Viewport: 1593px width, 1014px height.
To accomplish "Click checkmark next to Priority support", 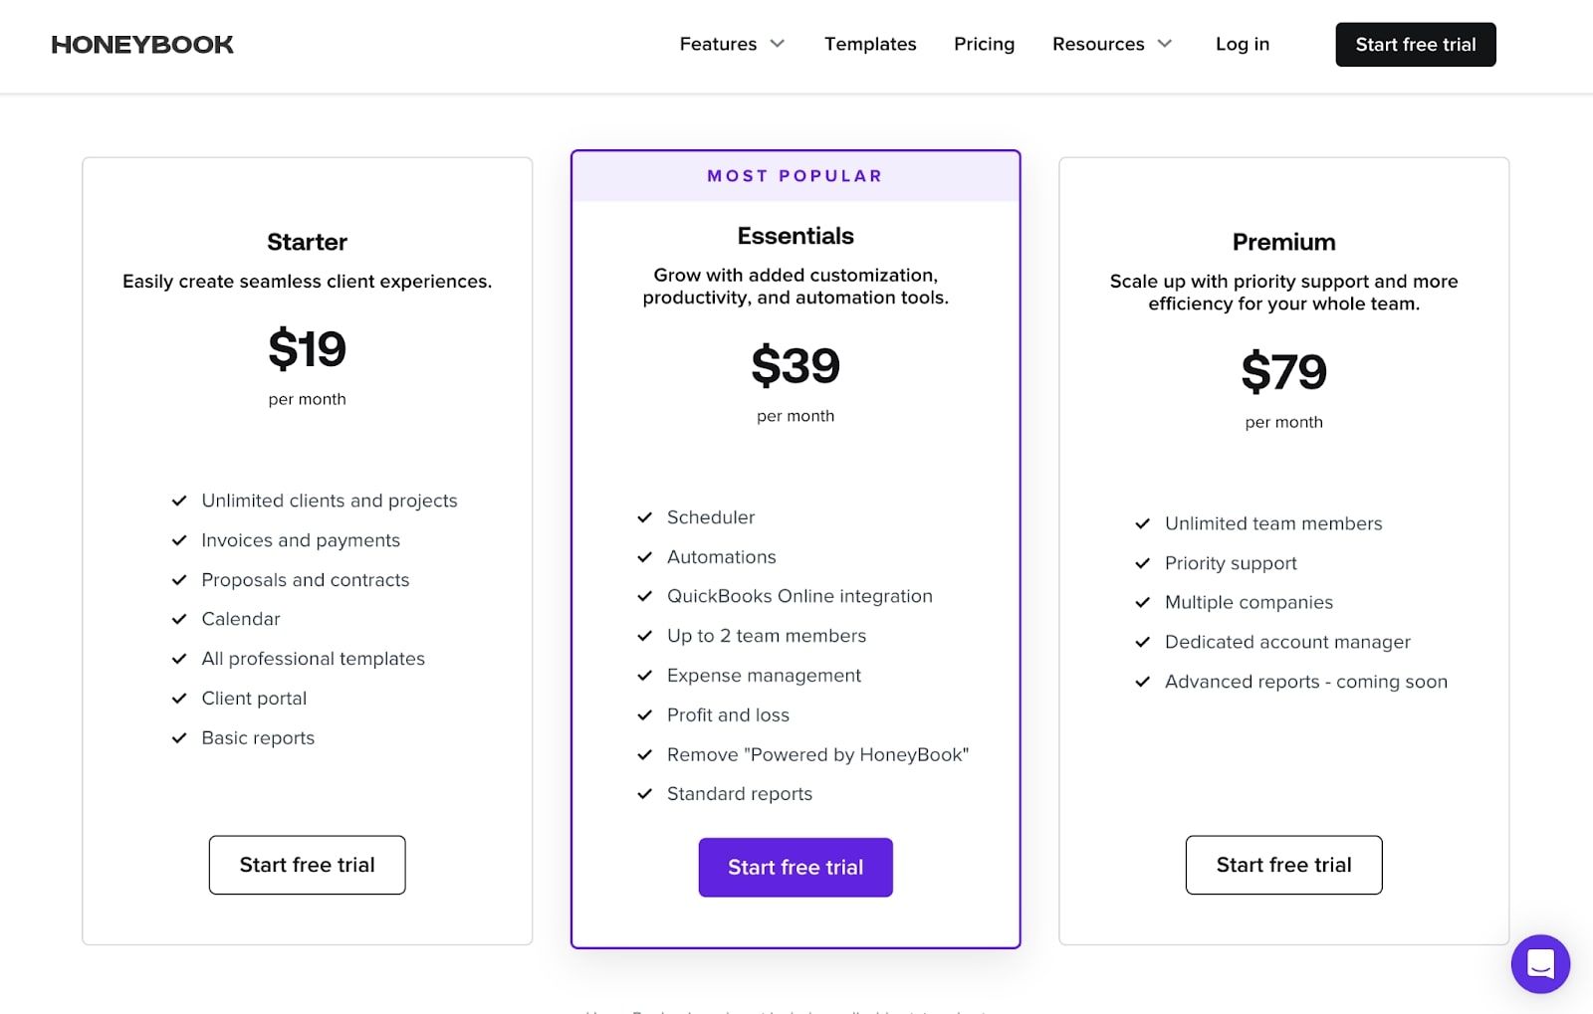I will [1143, 563].
